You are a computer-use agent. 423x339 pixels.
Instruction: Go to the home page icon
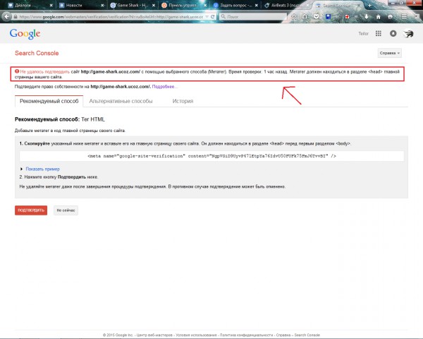tap(378, 17)
